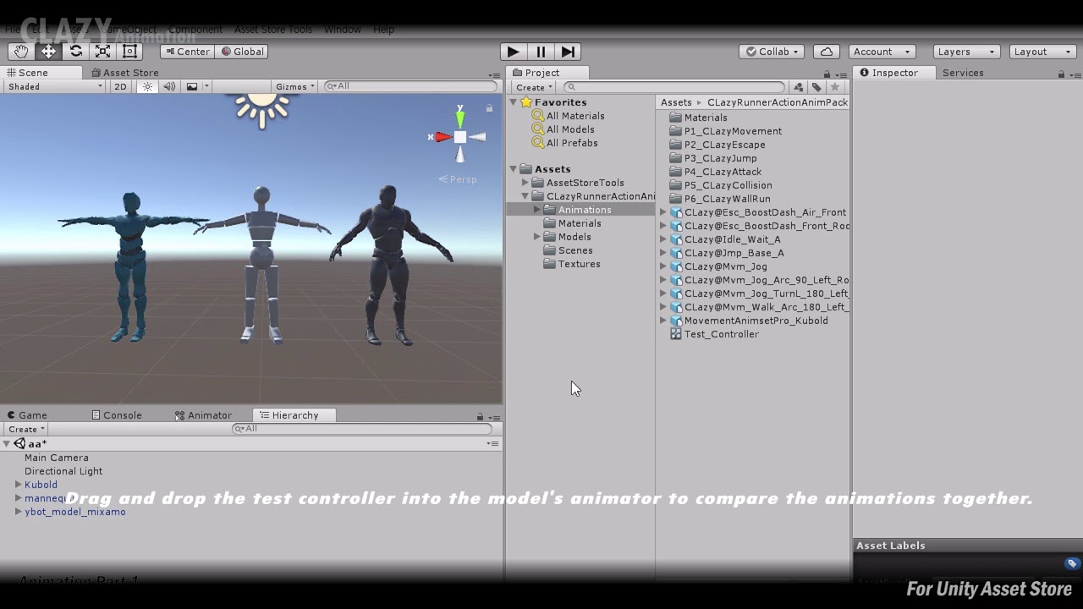The image size is (1083, 609).
Task: Expand the Kubold hierarchy object
Action: [x=18, y=485]
